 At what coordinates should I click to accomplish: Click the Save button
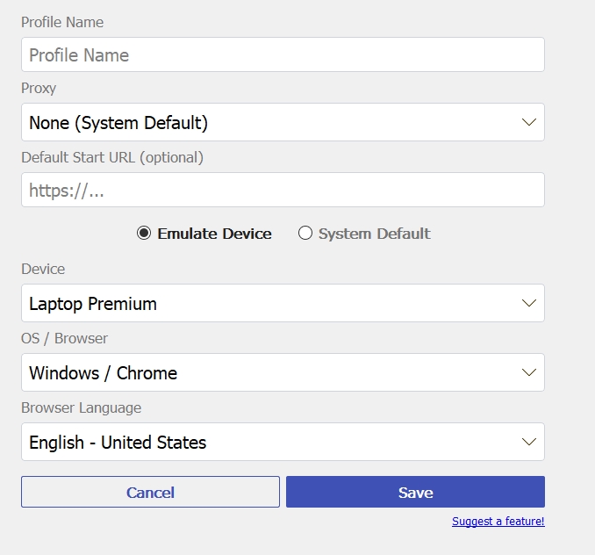click(x=415, y=492)
